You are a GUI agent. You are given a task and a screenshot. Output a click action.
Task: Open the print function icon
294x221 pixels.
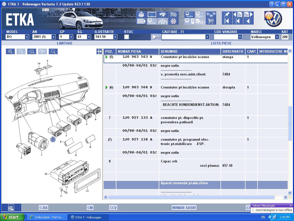click(x=141, y=15)
